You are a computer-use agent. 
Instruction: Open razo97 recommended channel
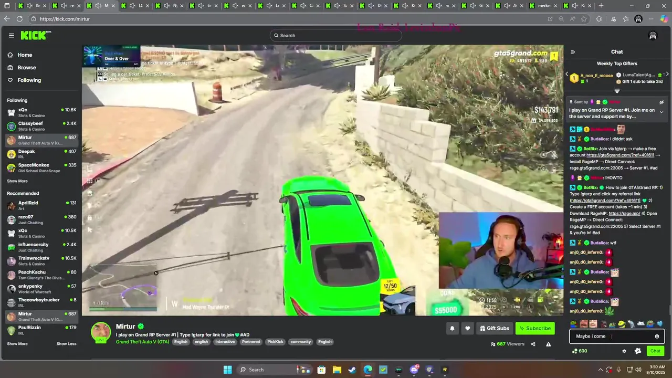41,219
